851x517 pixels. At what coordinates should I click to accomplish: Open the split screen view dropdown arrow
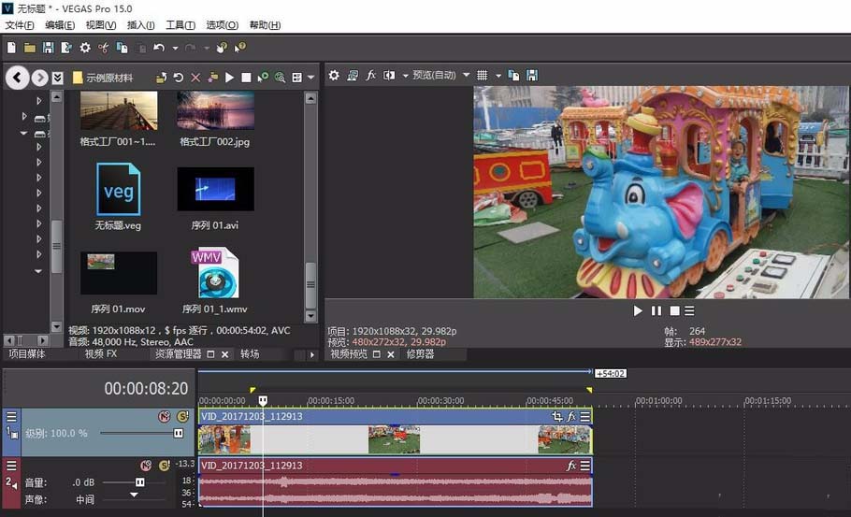[405, 76]
